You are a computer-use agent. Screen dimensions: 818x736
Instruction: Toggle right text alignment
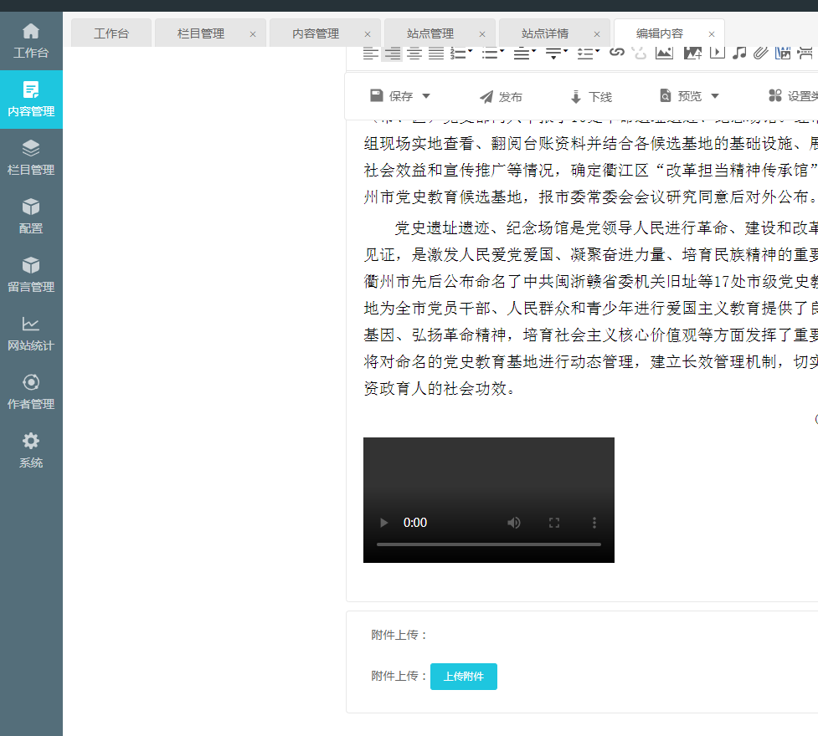392,53
